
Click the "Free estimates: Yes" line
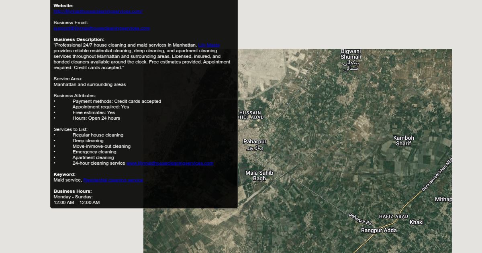point(94,113)
